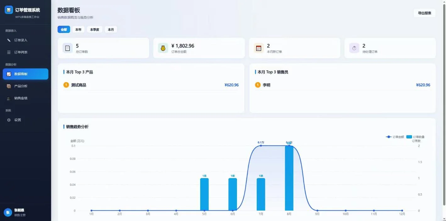This screenshot has height=221, width=446.
Task: Click the 销售趋势分析 section title
Action: (77, 127)
